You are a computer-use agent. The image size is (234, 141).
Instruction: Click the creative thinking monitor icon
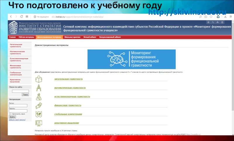tap(39, 123)
